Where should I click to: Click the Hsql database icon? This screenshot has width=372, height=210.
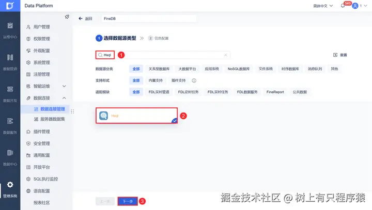click(103, 116)
